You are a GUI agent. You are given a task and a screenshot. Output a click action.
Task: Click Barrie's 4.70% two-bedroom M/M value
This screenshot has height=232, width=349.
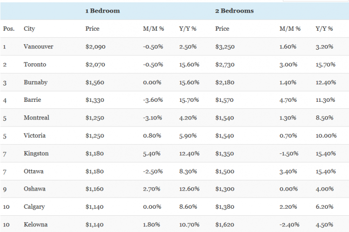[288, 100]
